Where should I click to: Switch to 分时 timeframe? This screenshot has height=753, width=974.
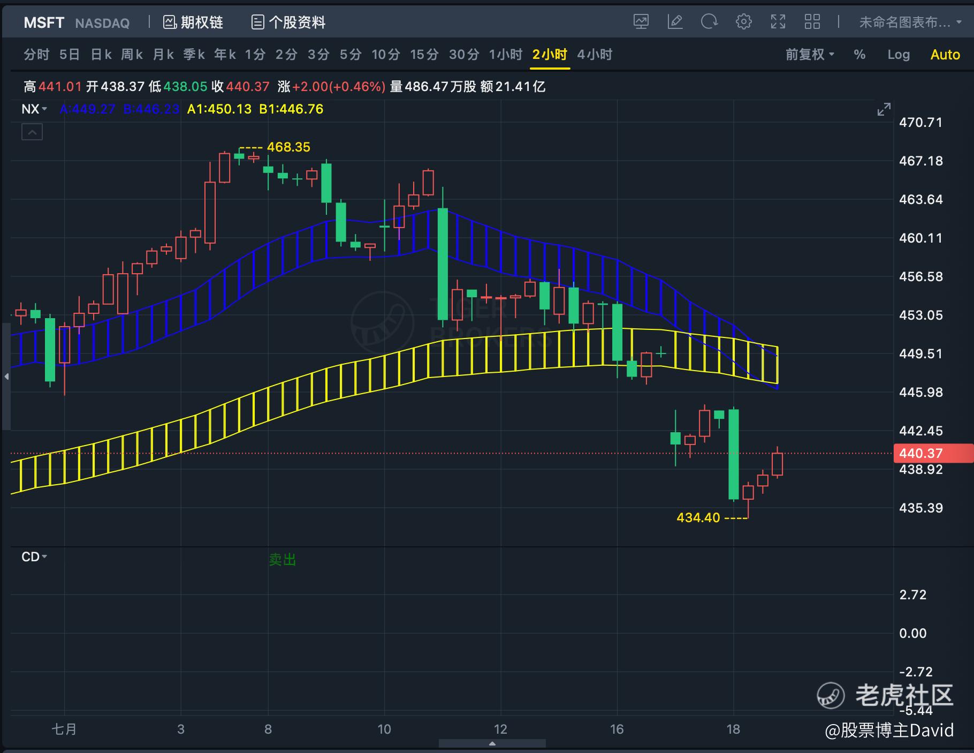[x=36, y=54]
